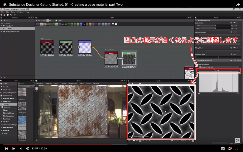Viewport: 243px width, 152px height.
Task: Open the Windows menu
Action: pyautogui.click(x=20, y=12)
